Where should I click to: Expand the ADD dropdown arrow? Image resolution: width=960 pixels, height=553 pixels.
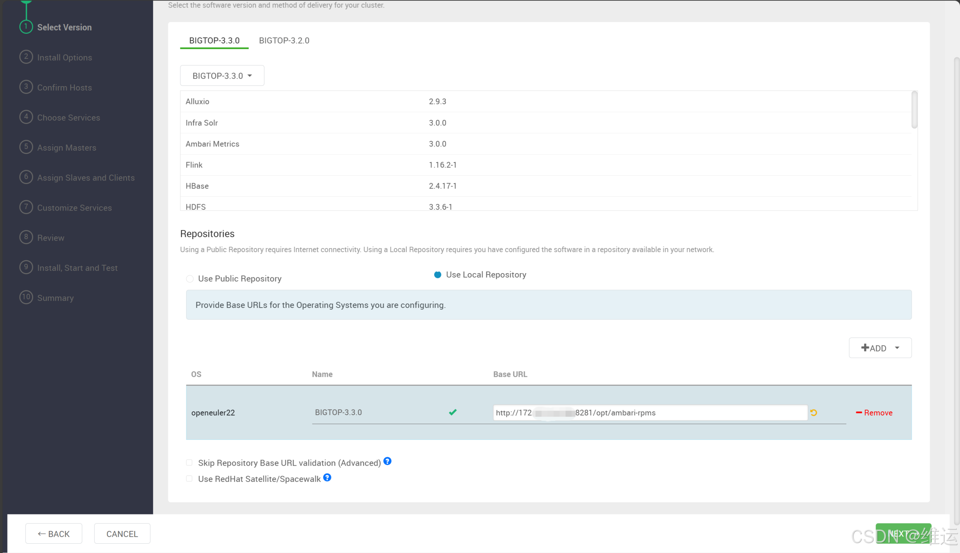click(897, 348)
